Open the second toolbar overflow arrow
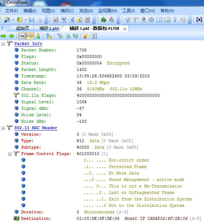Image resolution: width=204 pixels, height=222 pixels. click(94, 22)
